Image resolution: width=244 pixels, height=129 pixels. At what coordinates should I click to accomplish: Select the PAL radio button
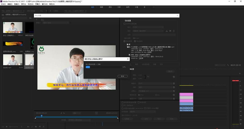click(156, 95)
